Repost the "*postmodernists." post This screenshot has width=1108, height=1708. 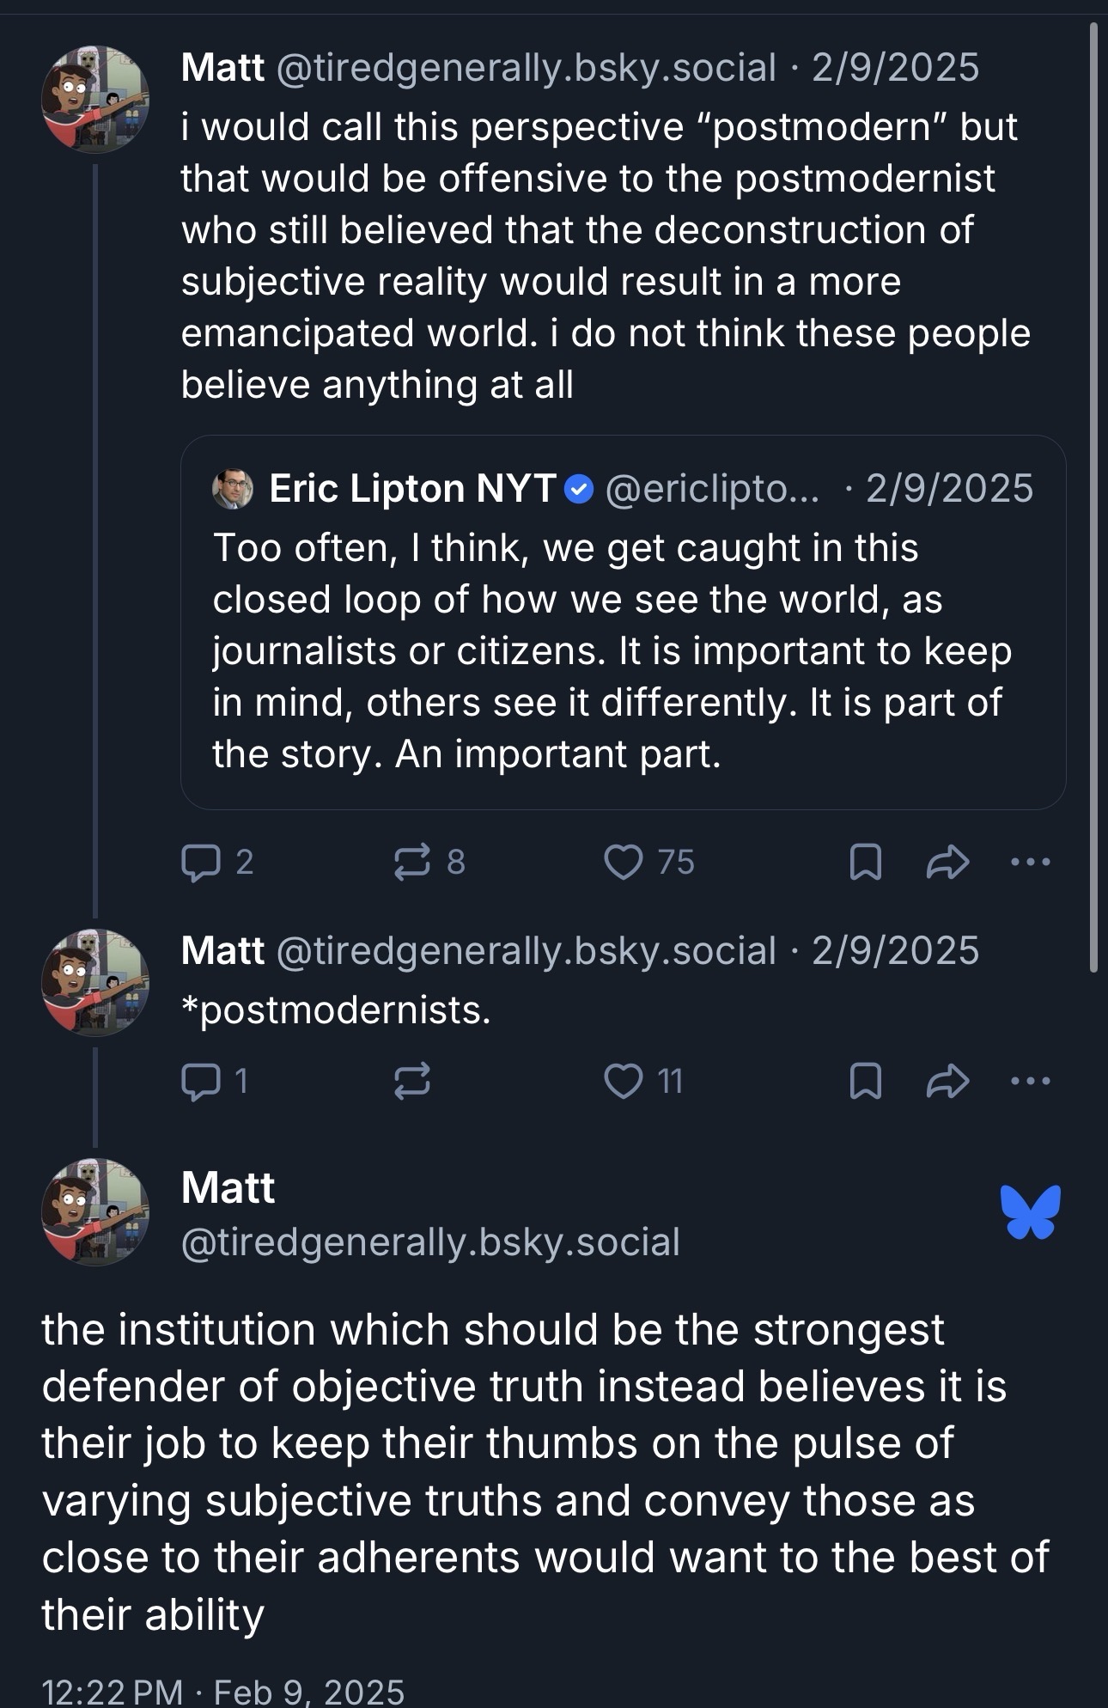(x=412, y=1081)
